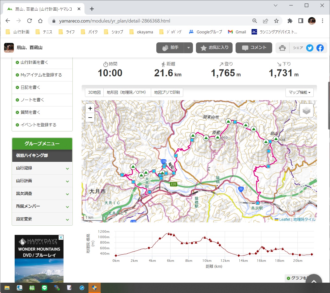Click the scroll-to-top arrow button
Image resolution: width=330 pixels, height=293 pixels.
(x=313, y=281)
